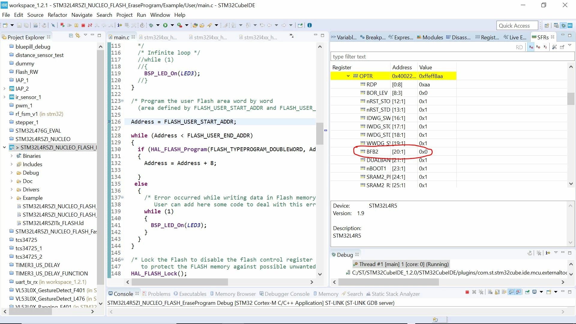Select decimal (X10) display format
Screen dimensions: 576x324
click(538, 47)
